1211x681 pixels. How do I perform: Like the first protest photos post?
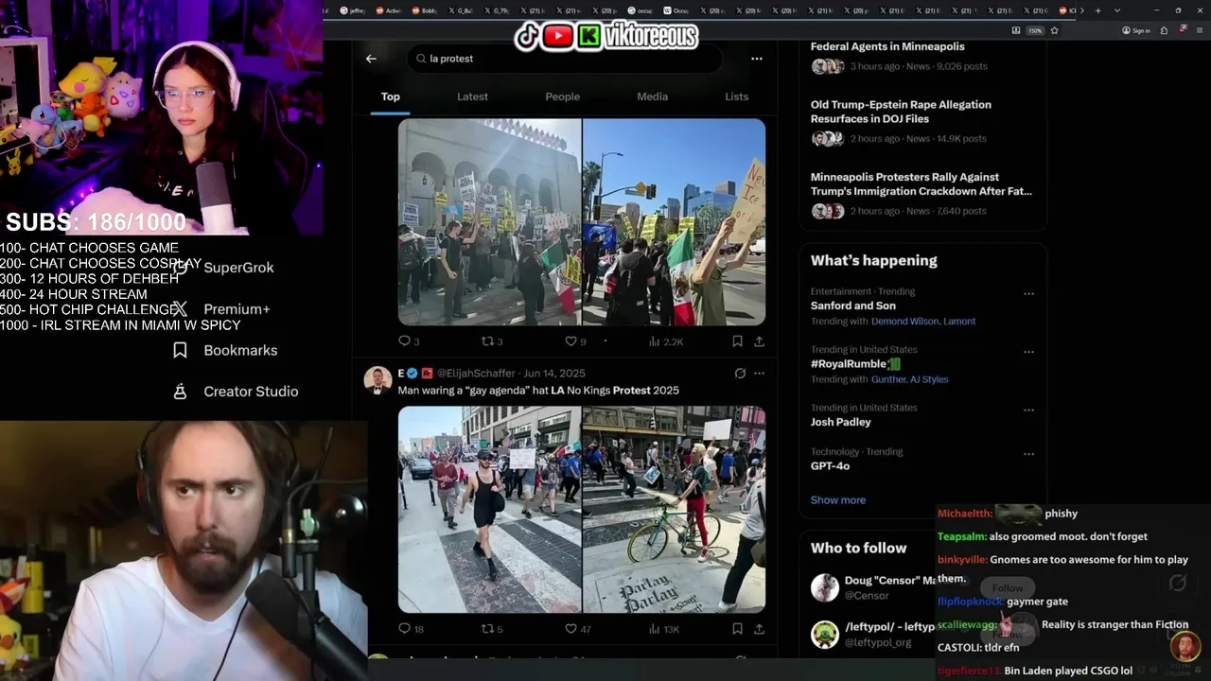coord(575,341)
